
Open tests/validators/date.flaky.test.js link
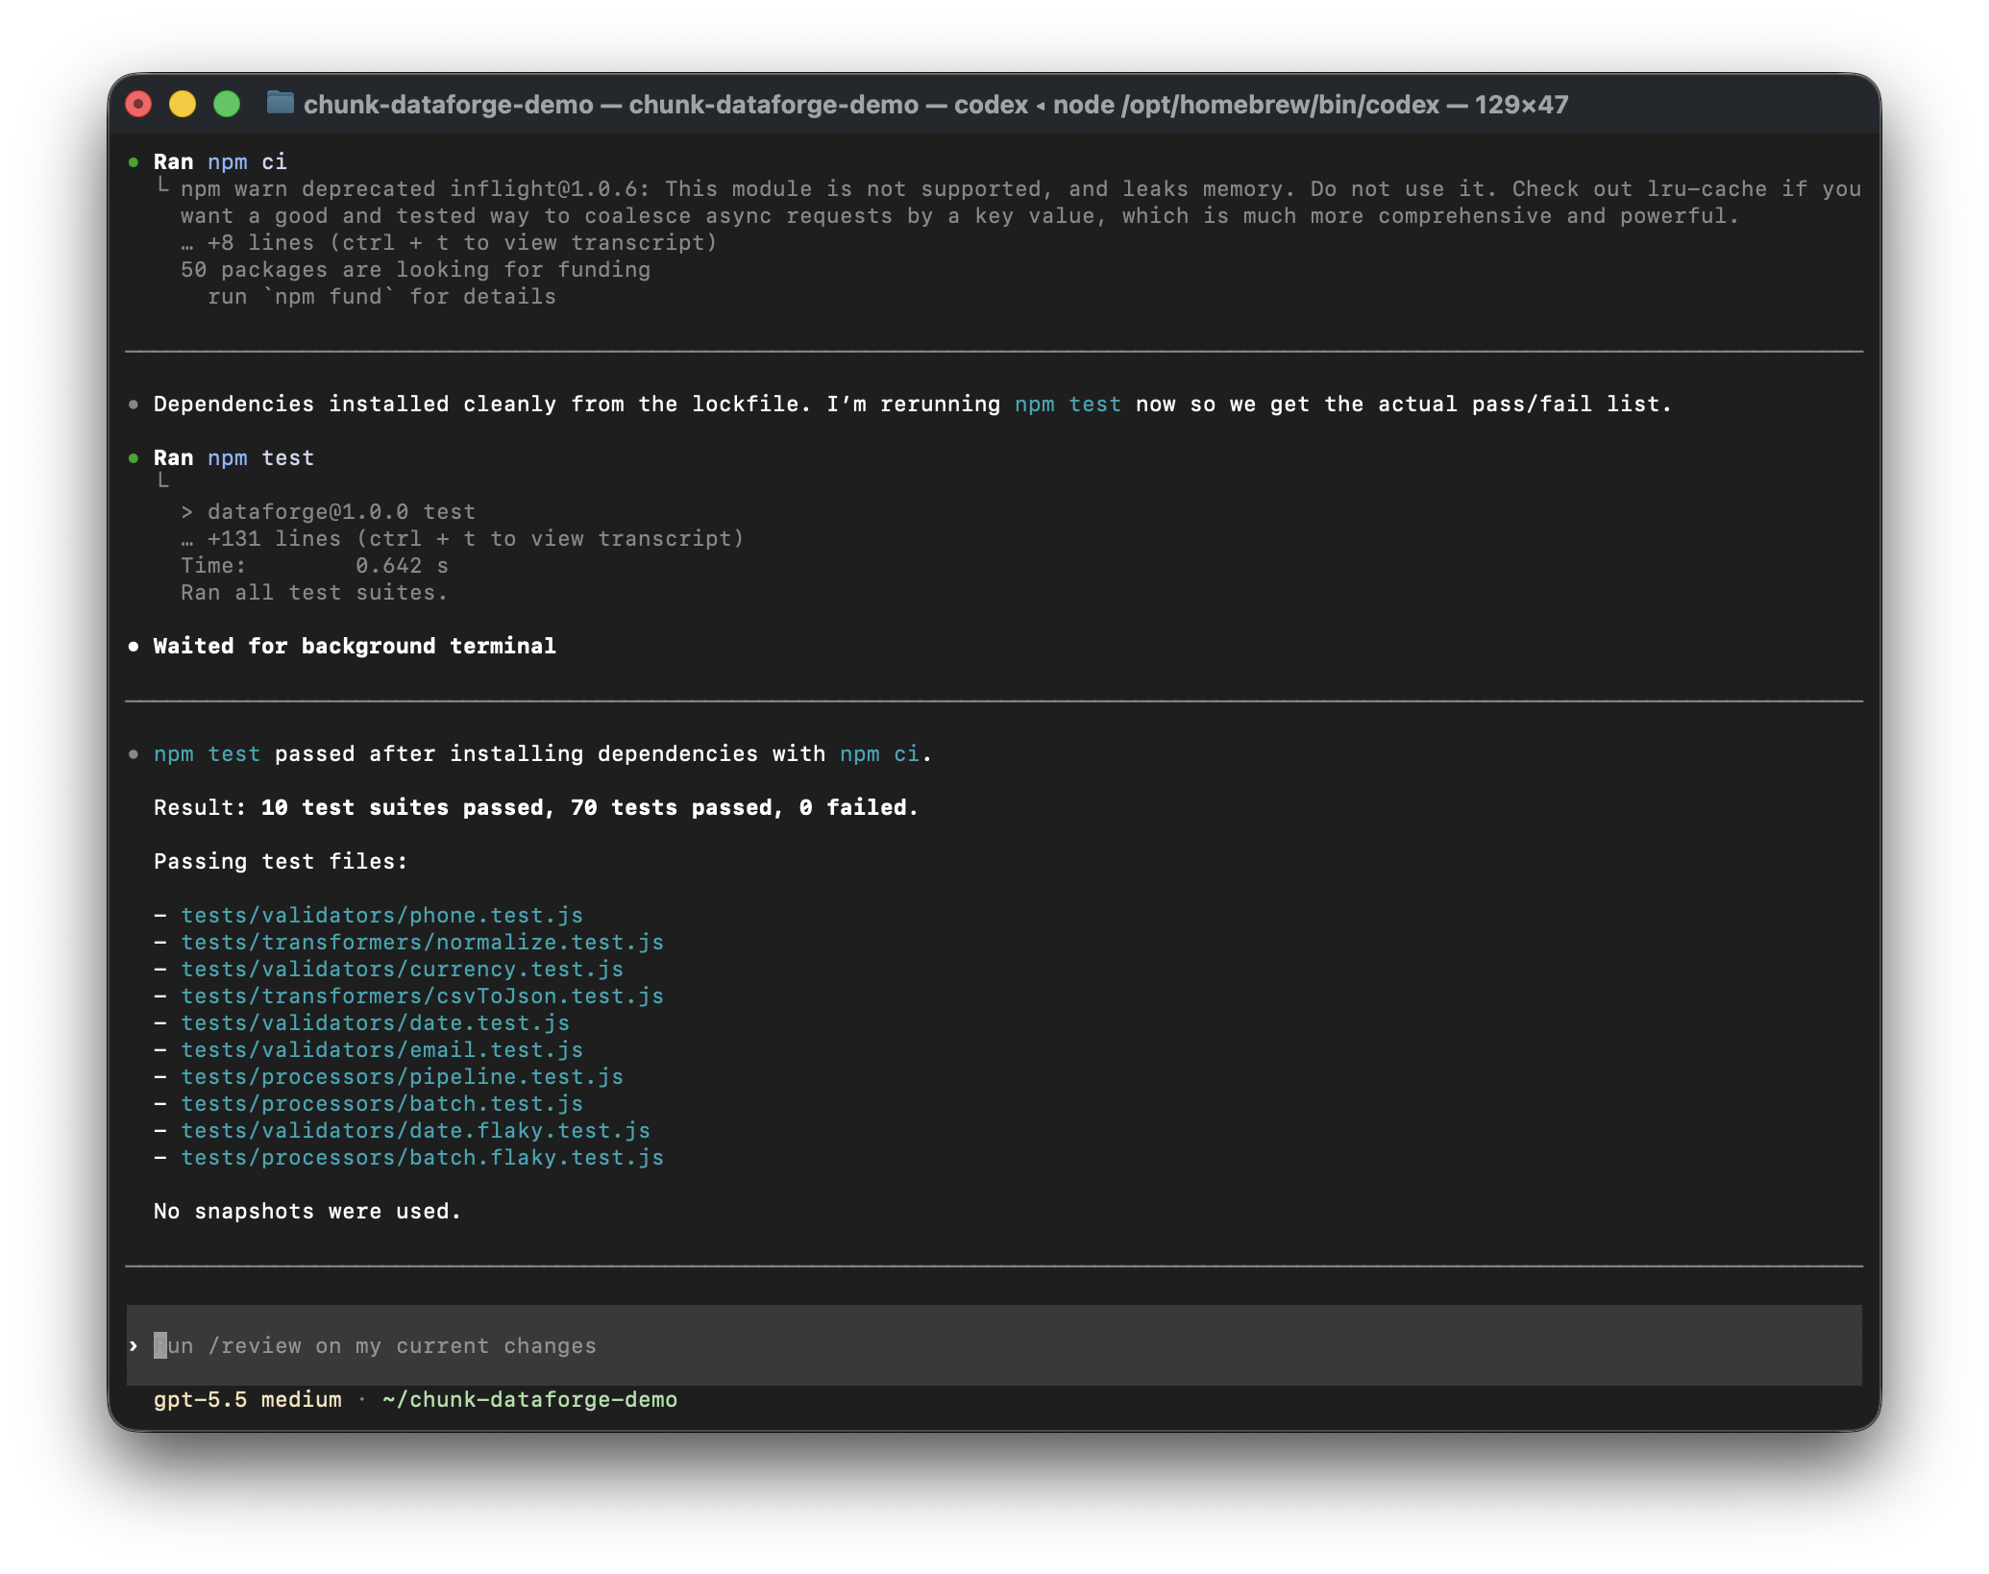pos(416,1130)
